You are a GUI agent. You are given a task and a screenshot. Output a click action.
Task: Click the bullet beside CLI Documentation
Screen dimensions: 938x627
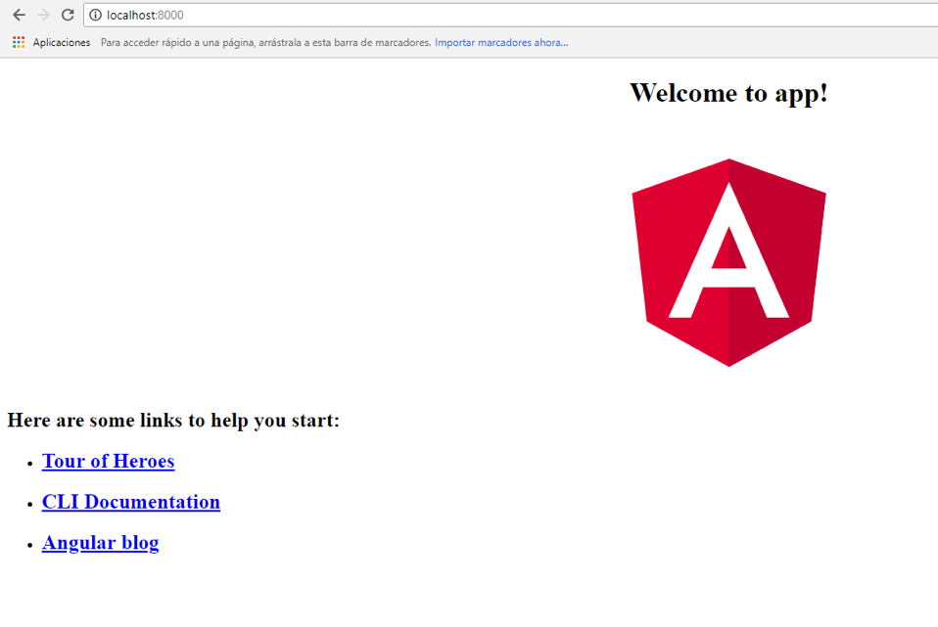pos(31,504)
